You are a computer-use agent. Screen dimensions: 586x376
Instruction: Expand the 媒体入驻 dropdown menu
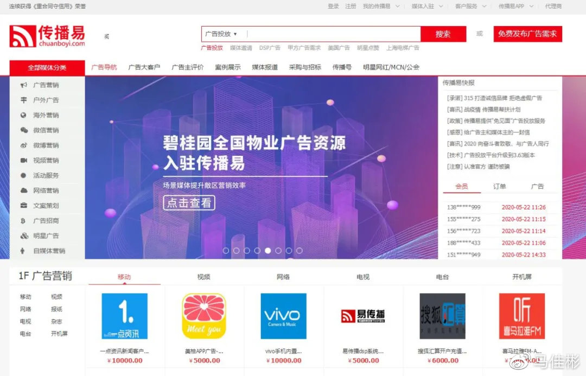pos(427,7)
